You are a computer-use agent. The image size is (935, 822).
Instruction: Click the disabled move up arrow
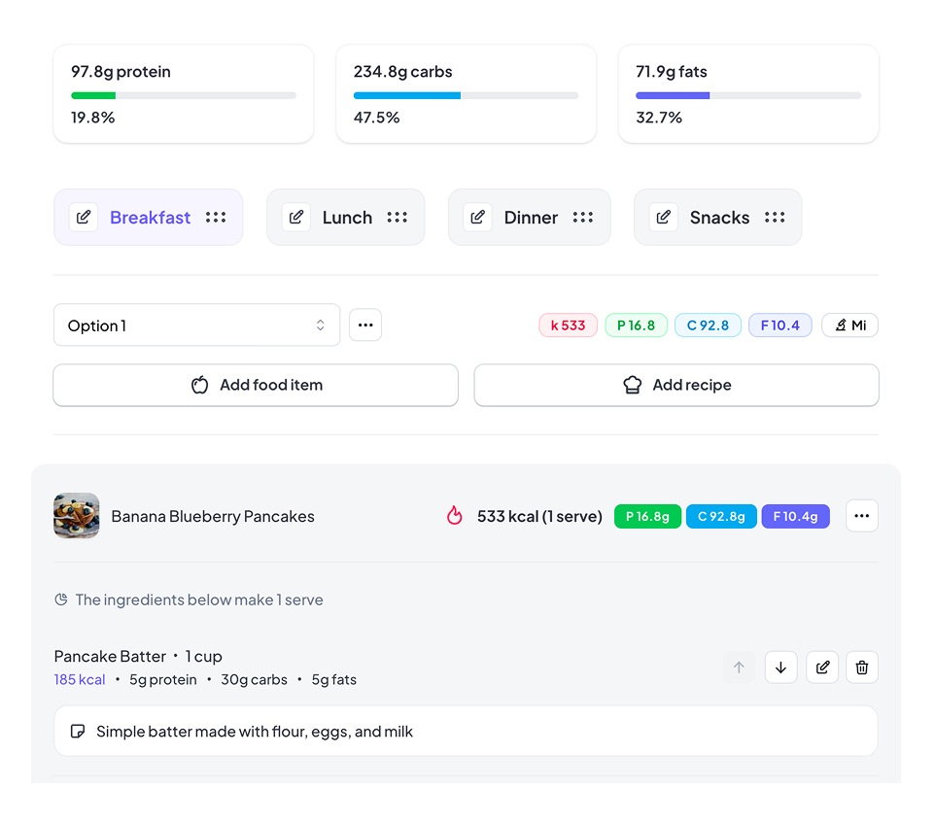point(739,668)
